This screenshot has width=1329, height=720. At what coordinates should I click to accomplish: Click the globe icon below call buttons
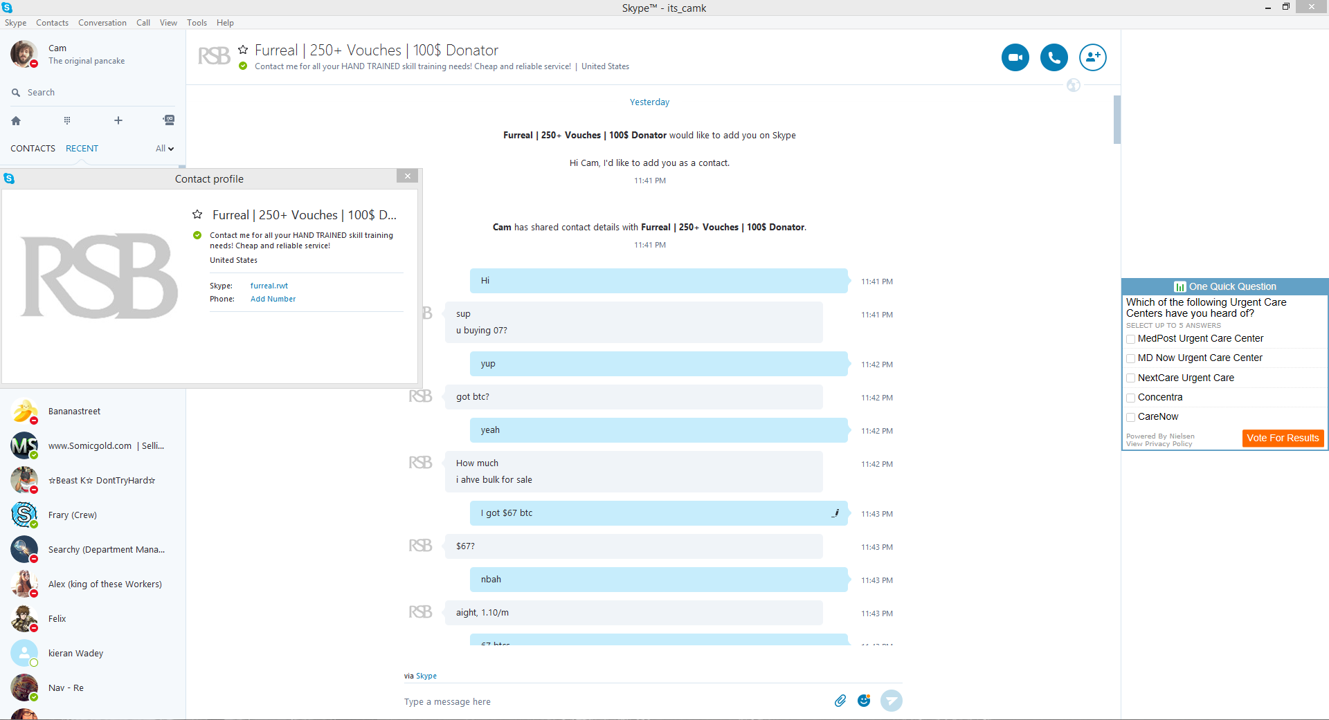point(1074,85)
